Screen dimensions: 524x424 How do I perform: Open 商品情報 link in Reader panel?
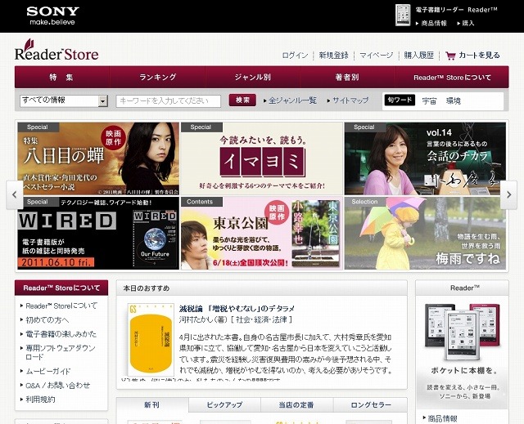click(x=442, y=418)
